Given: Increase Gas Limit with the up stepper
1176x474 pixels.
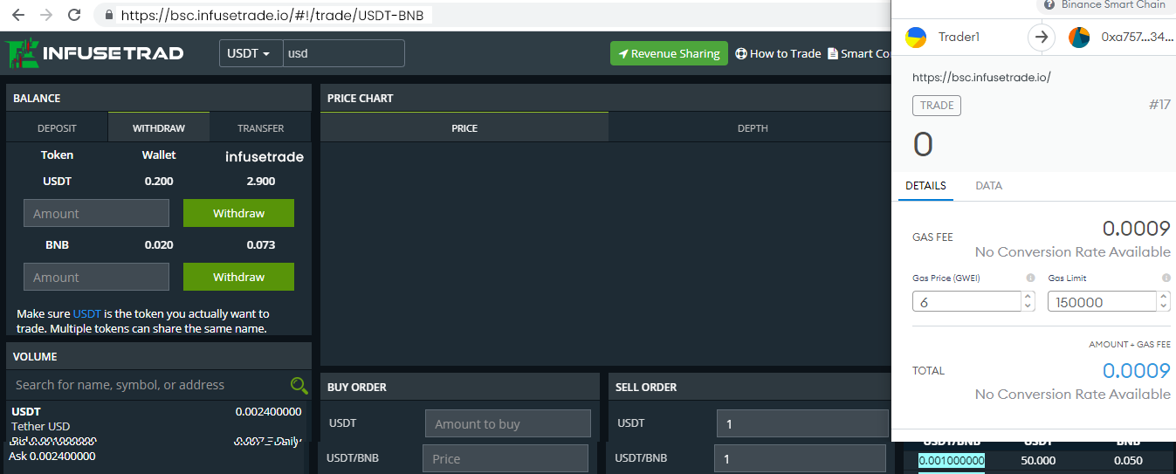Looking at the screenshot, I should pyautogui.click(x=1163, y=297).
